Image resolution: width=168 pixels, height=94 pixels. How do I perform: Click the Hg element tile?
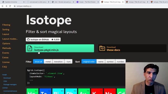point(32,91)
